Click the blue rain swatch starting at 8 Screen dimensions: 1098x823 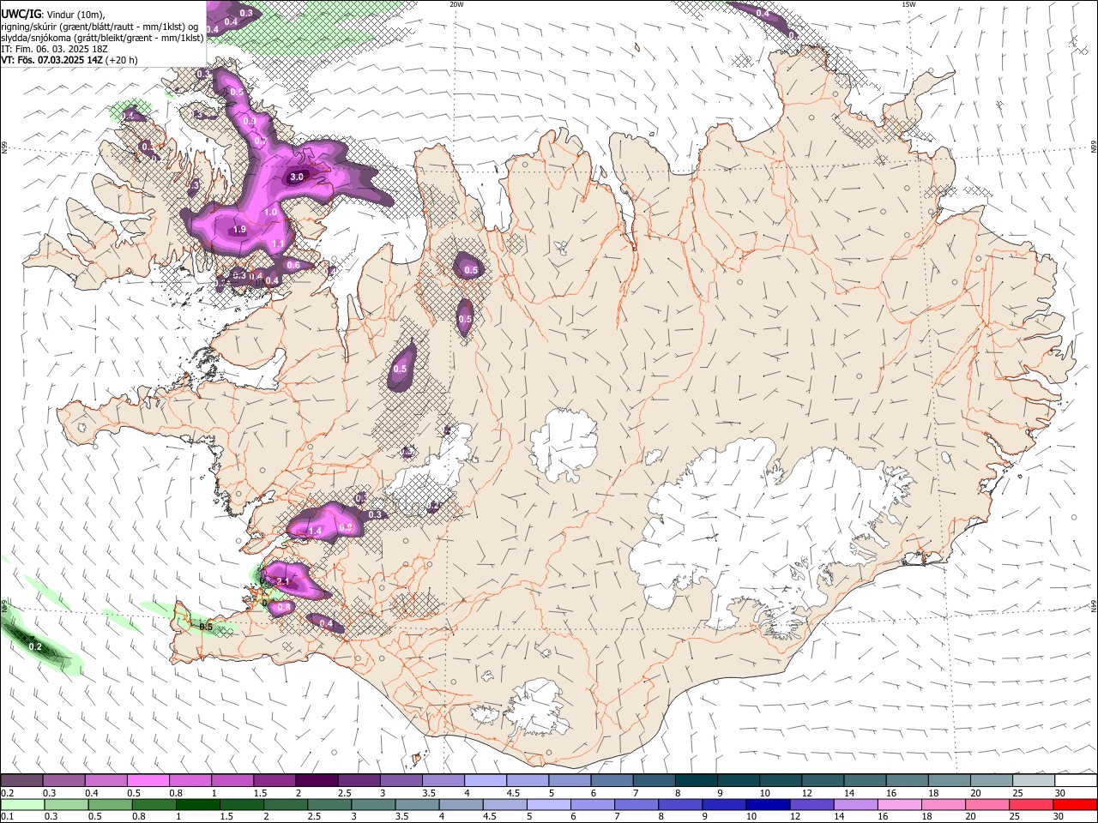(x=680, y=804)
